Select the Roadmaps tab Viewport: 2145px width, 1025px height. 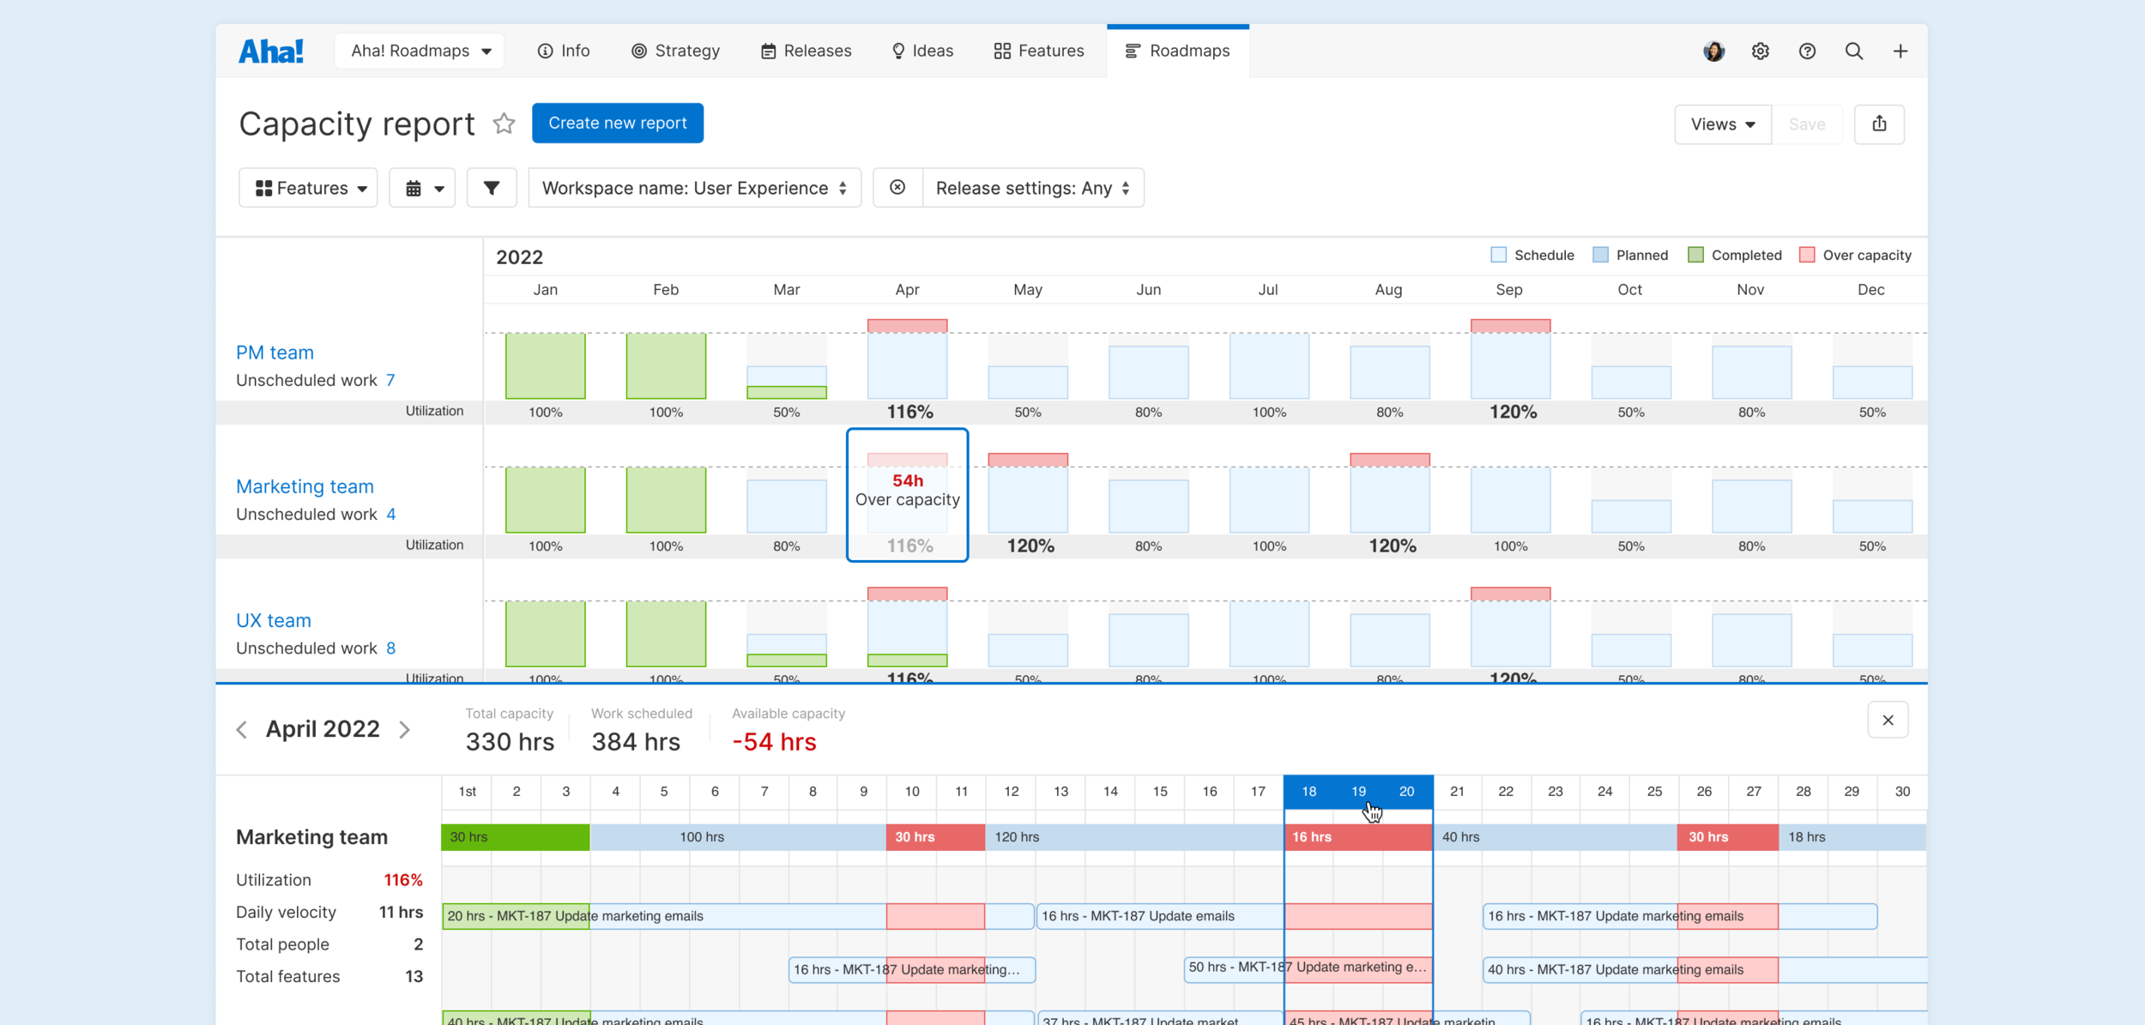[1178, 51]
